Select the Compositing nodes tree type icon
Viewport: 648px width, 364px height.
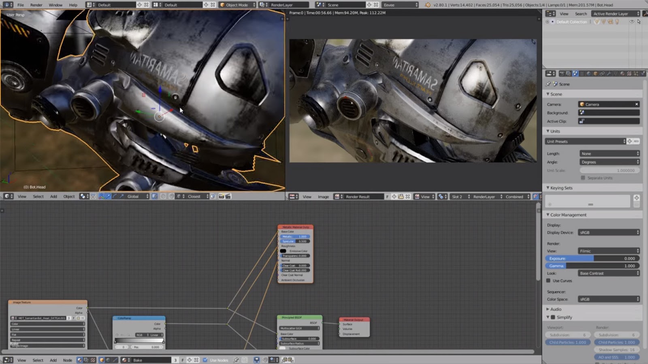tap(86, 360)
